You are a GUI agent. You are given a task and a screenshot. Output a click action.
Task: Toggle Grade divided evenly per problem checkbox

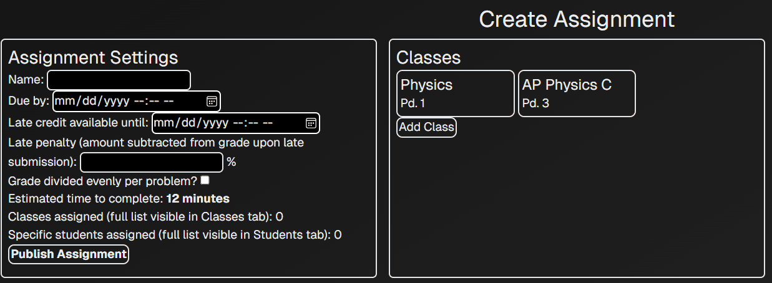tap(205, 181)
